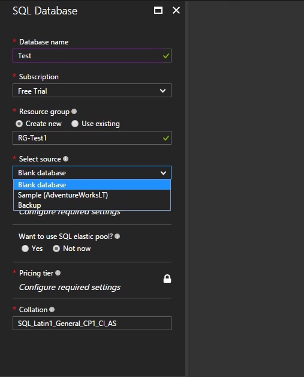Pick Sample (AdventureWorksLT) option
This screenshot has width=304, height=377.
click(x=92, y=195)
